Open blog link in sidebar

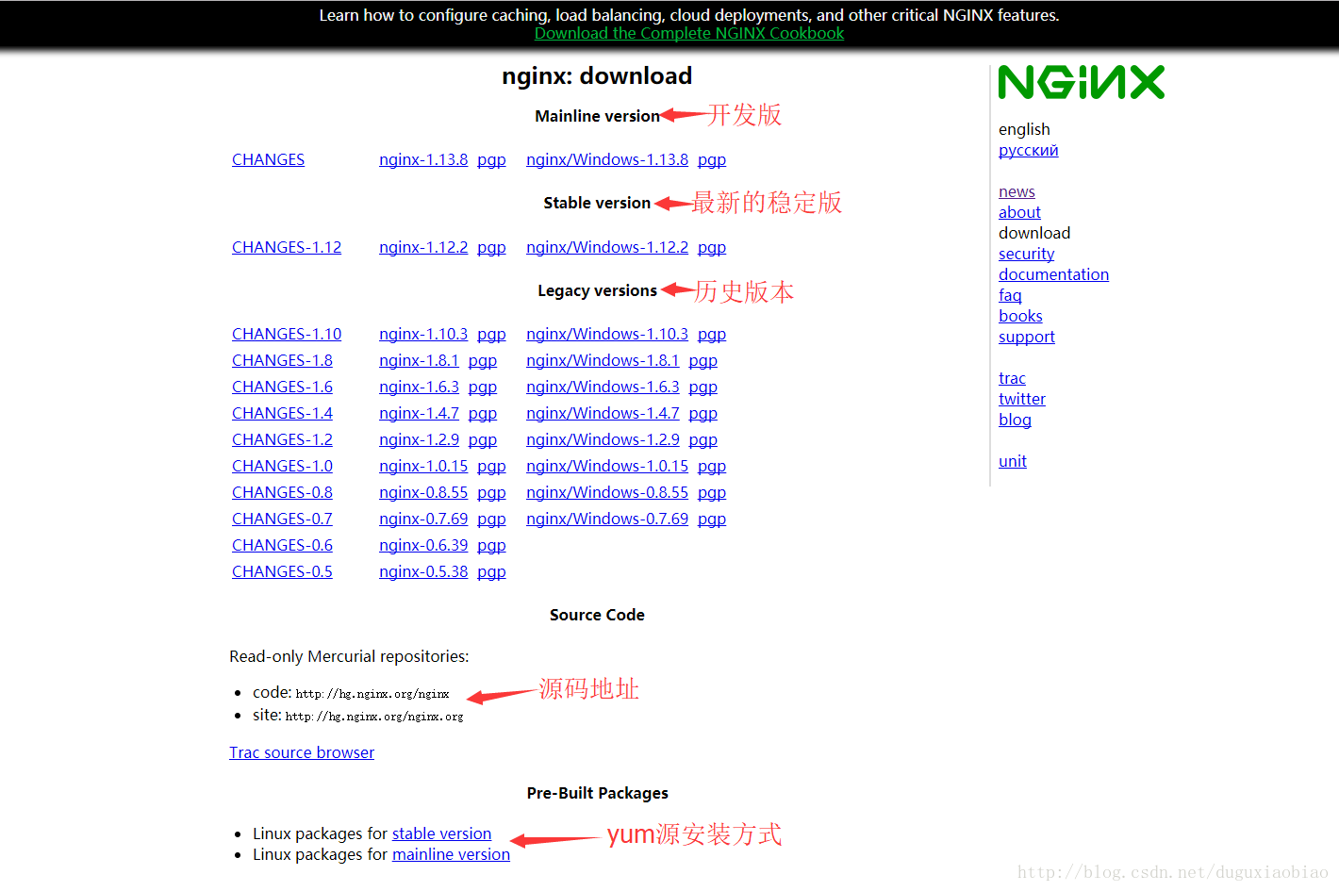[1015, 420]
